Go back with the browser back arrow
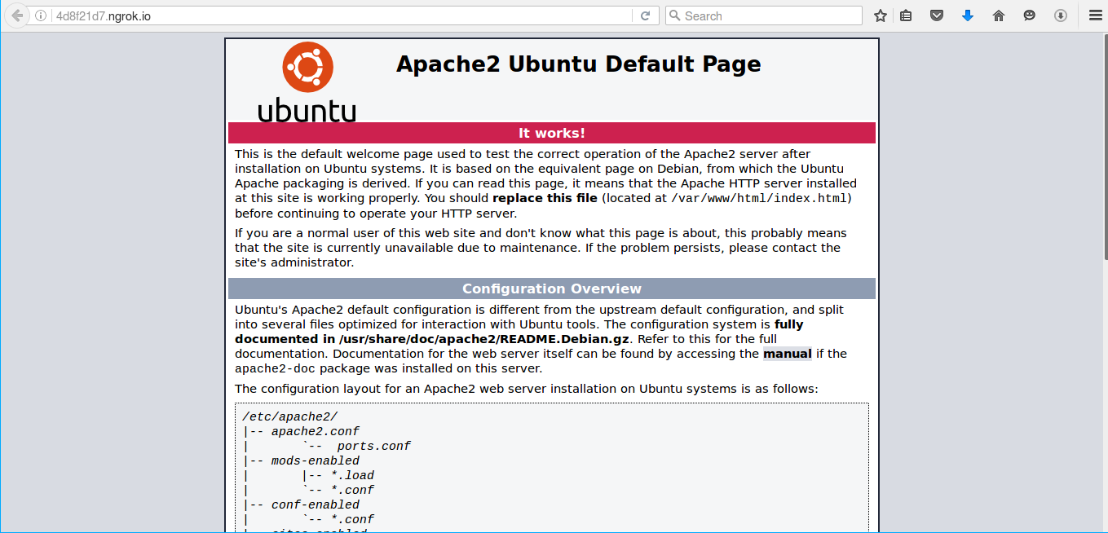 pyautogui.click(x=18, y=15)
